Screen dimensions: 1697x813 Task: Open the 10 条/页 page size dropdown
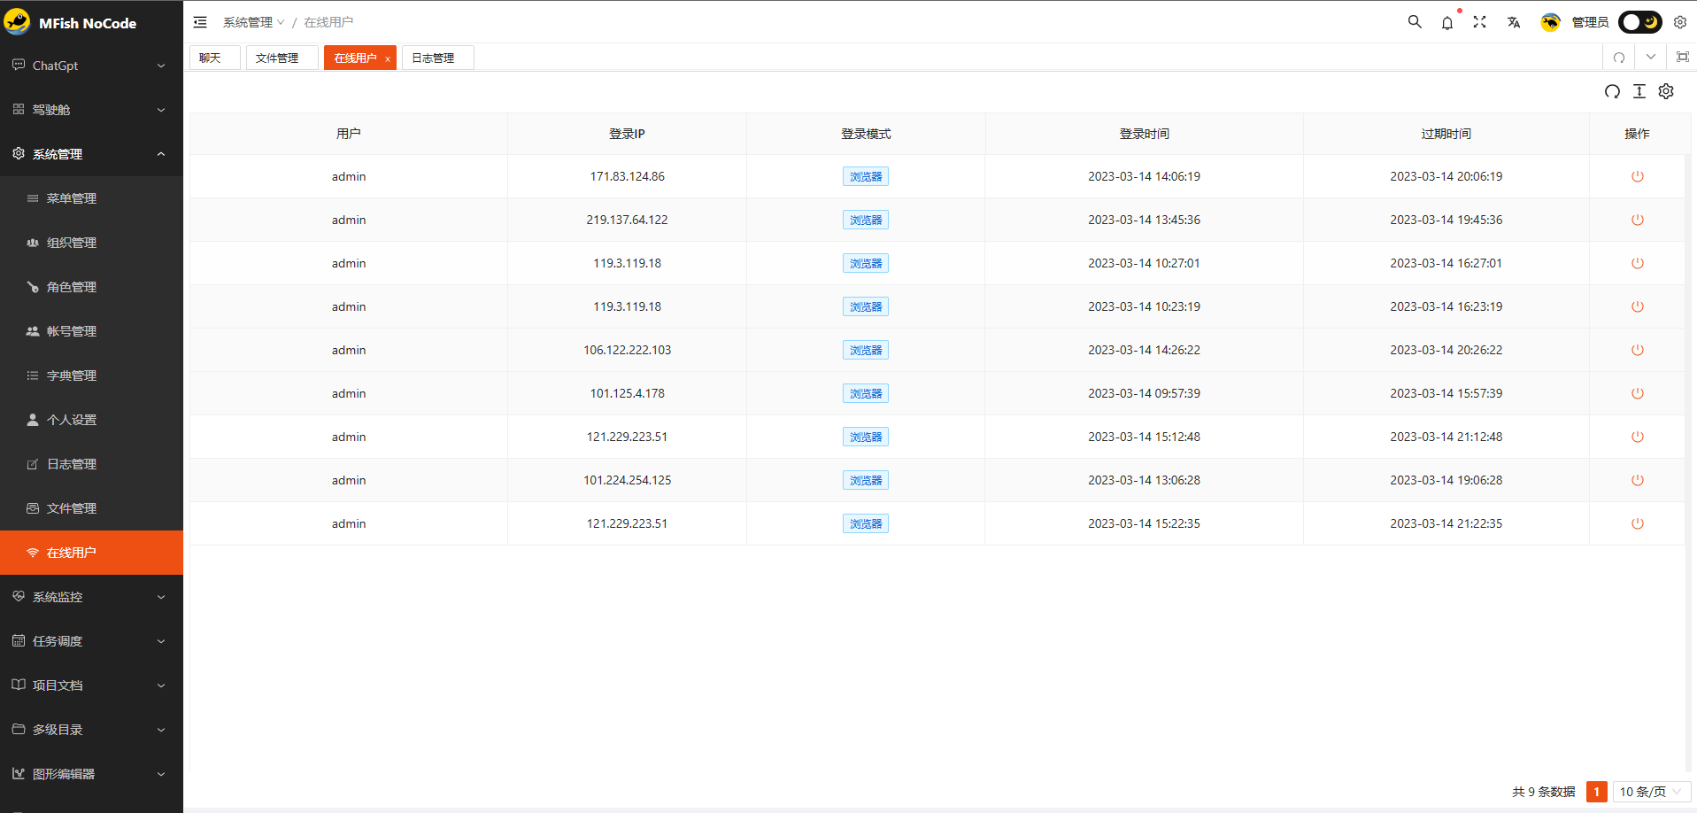tap(1651, 792)
